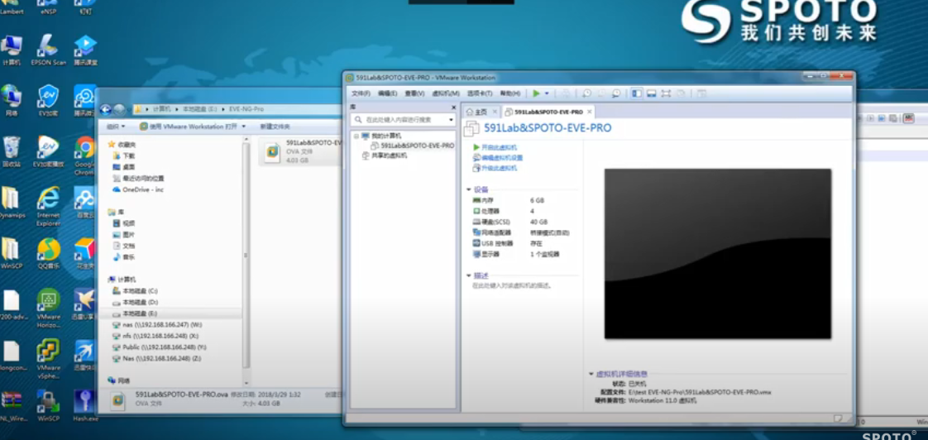Screen dimensions: 928x440
Task: Open 网络 network in Explorer sidebar
Action: pos(119,380)
